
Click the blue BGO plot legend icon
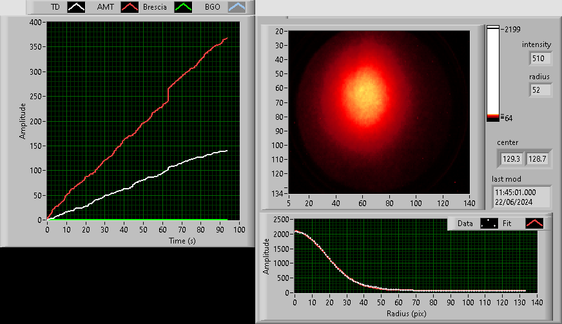(x=237, y=7)
